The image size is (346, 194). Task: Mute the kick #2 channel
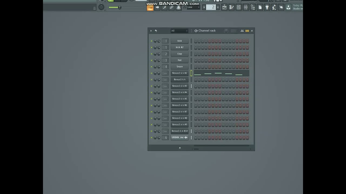pyautogui.click(x=151, y=47)
